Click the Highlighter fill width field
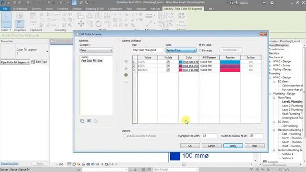306x172 pixels. (x=209, y=136)
